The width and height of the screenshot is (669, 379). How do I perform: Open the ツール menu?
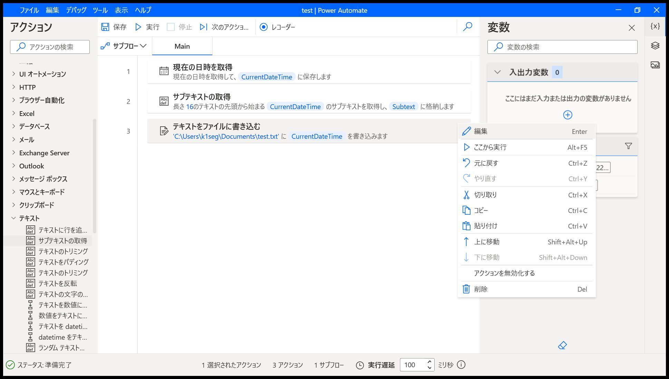(x=100, y=10)
